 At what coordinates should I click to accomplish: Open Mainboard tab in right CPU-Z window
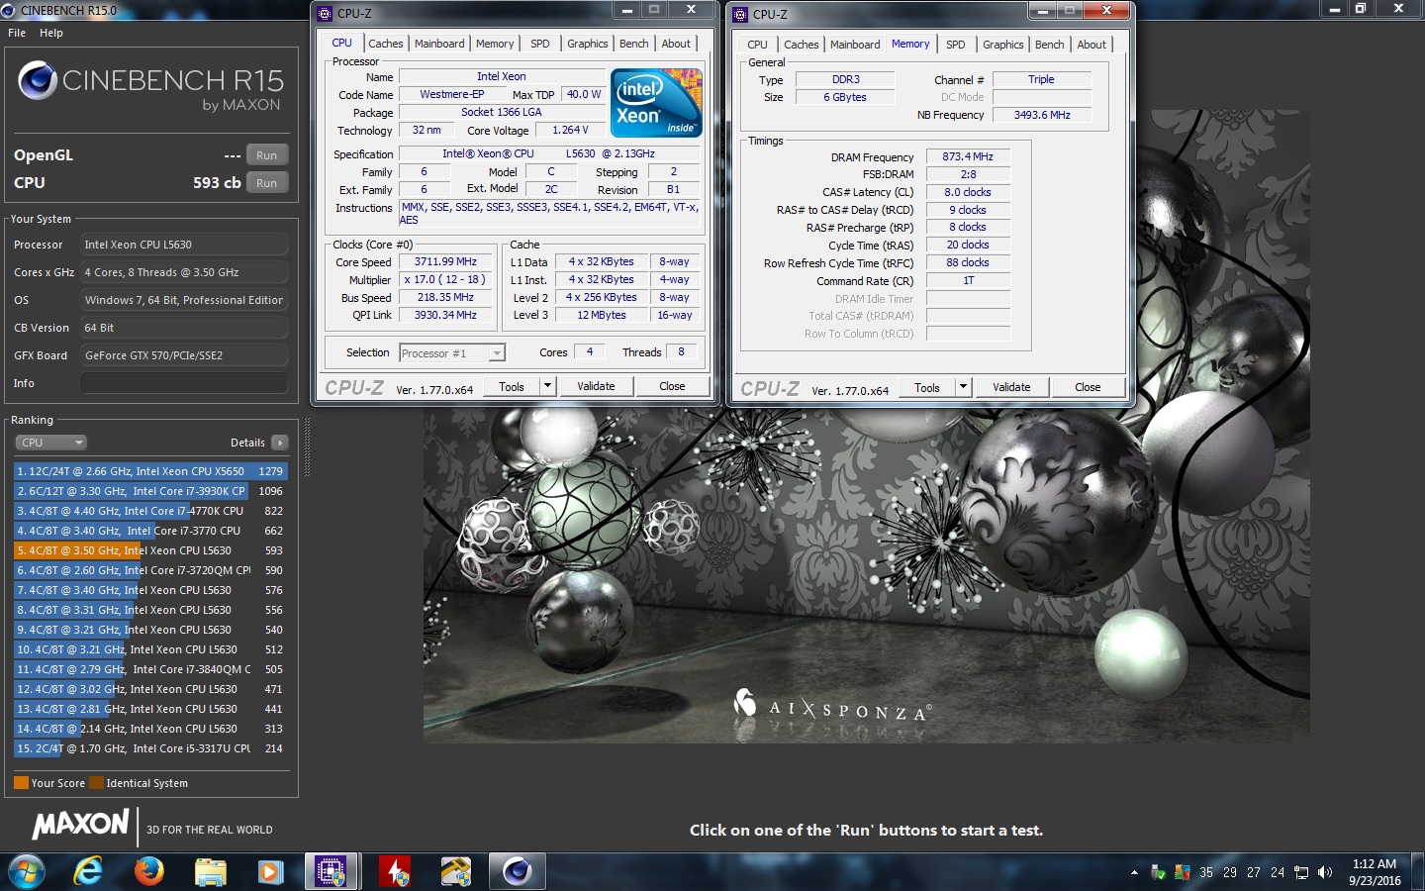(855, 45)
